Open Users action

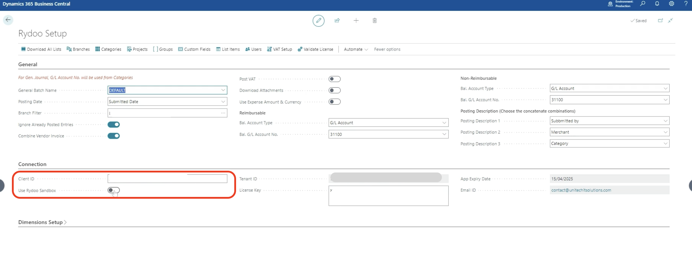point(253,49)
